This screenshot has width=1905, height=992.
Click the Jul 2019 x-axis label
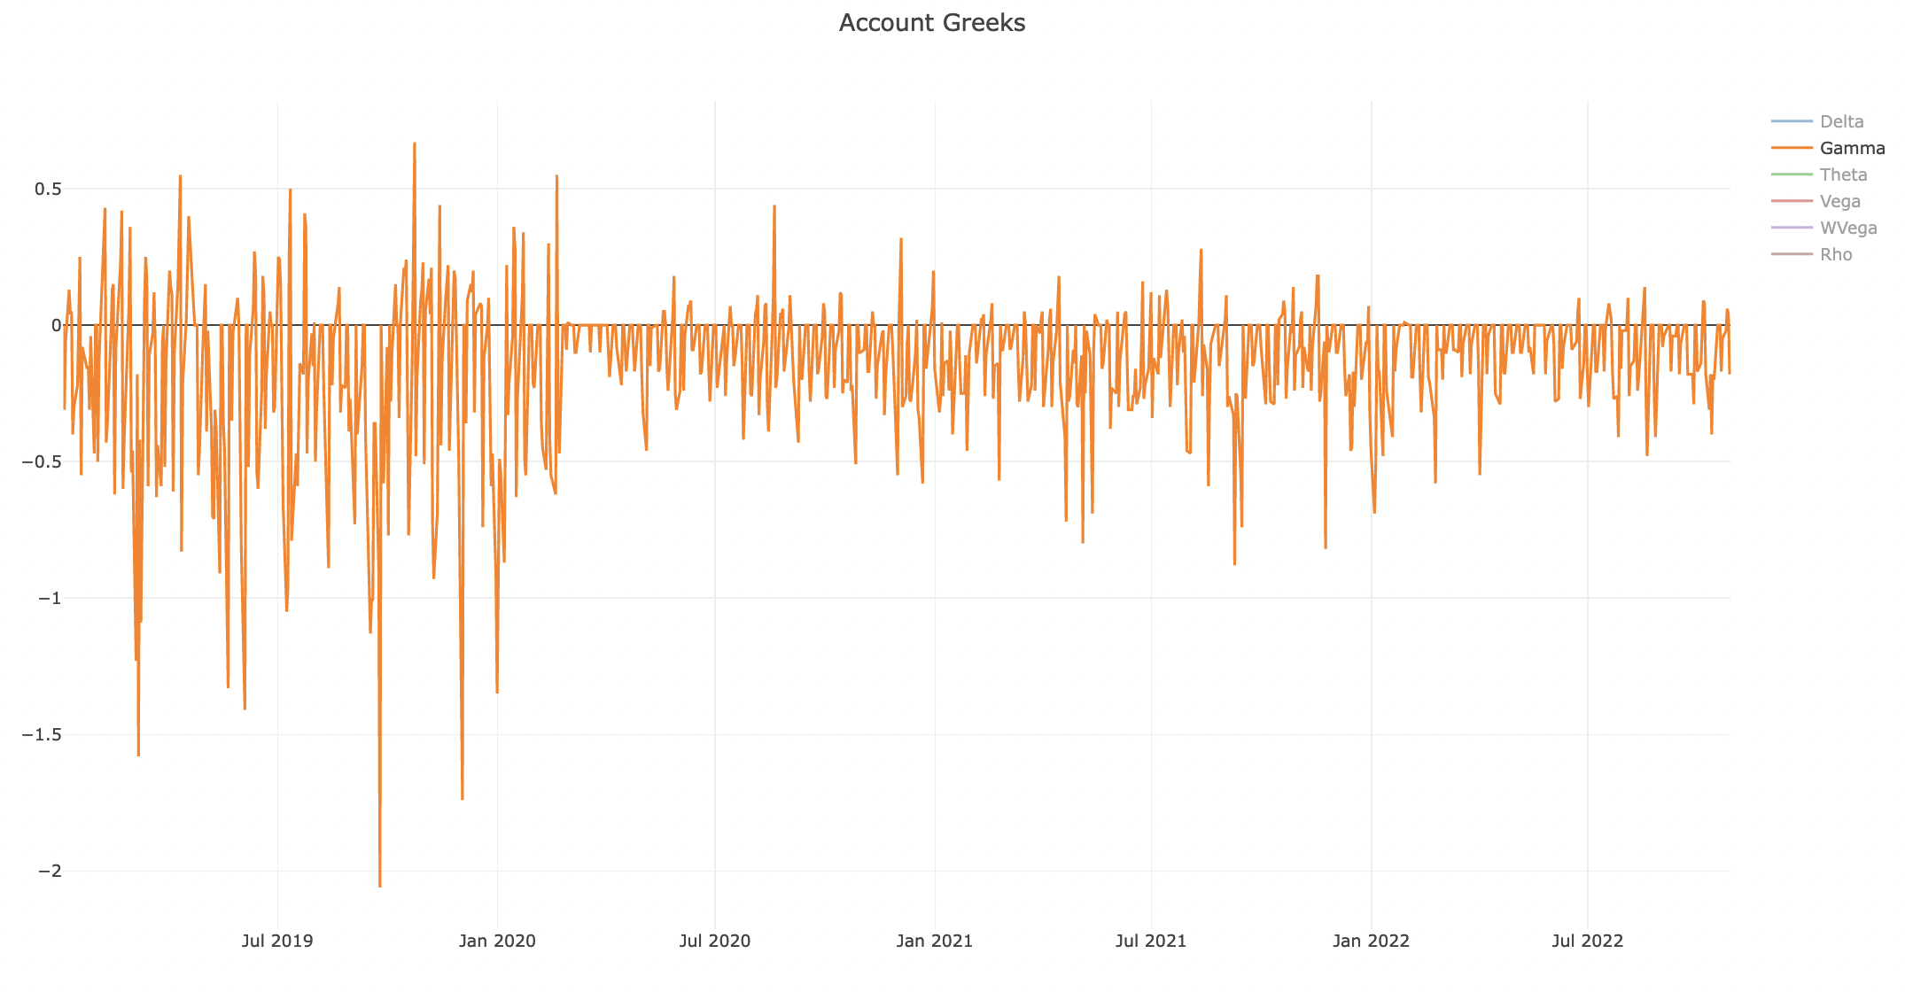point(277,942)
